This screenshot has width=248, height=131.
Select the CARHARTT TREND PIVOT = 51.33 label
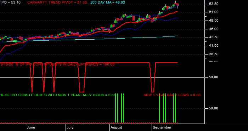tap(57, 2)
